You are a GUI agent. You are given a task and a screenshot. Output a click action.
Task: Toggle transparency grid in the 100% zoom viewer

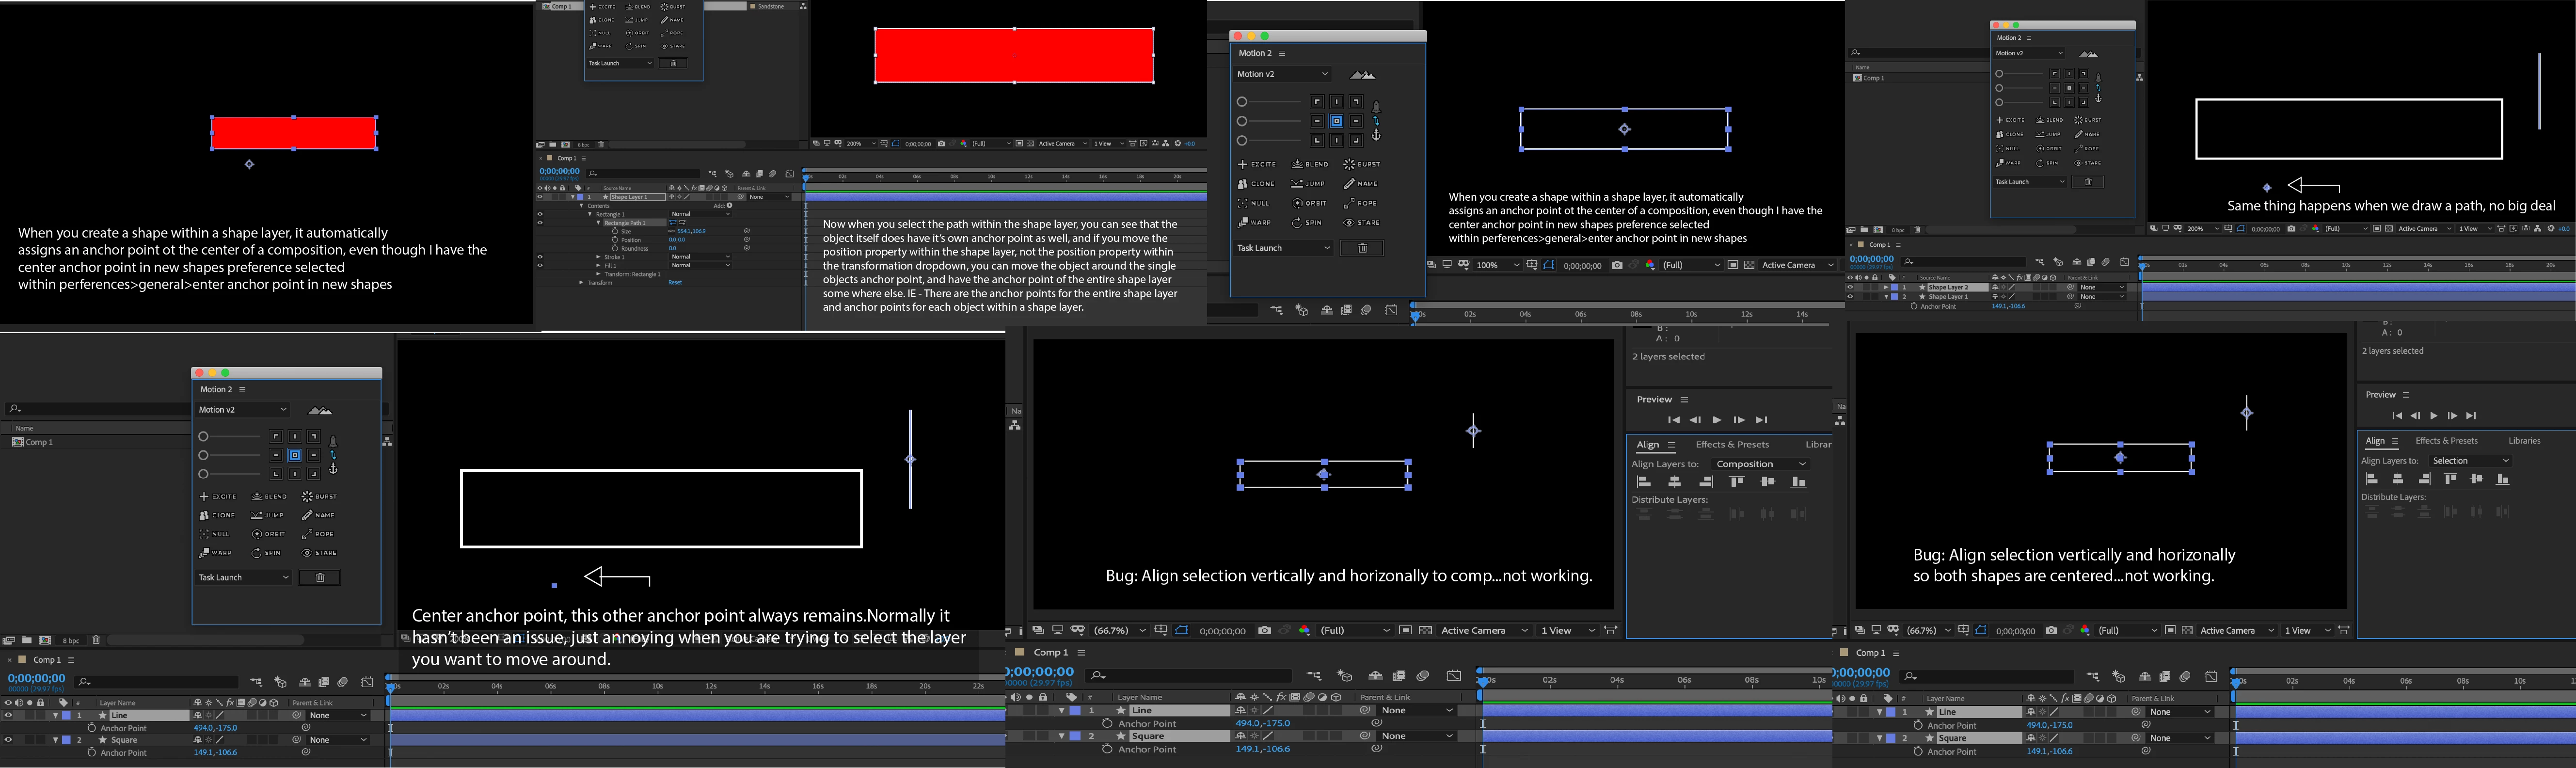coord(1749,265)
